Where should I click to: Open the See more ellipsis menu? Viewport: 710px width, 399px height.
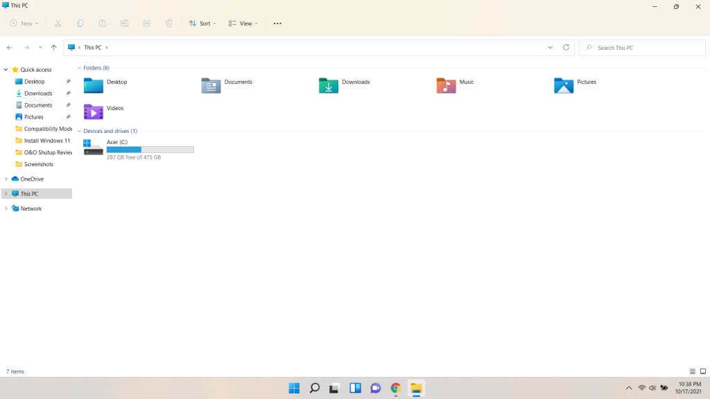tap(277, 24)
